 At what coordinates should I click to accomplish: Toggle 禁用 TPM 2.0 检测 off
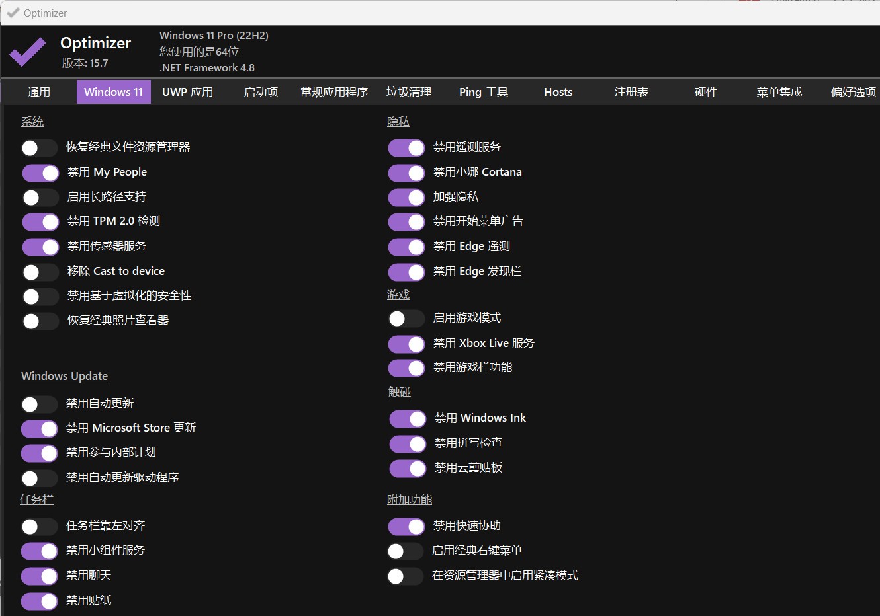click(40, 222)
